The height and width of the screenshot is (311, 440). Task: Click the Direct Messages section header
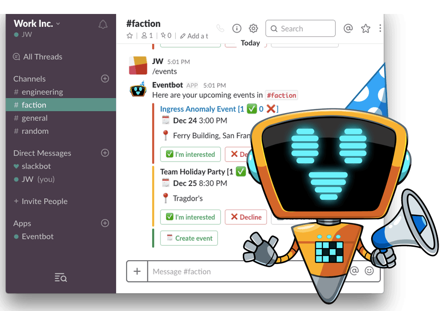pos(42,153)
